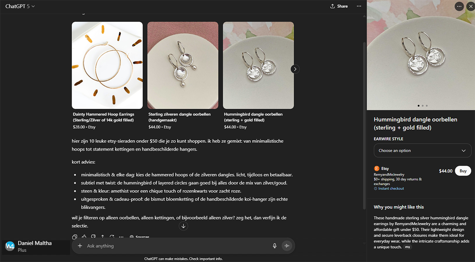Regenerate the response
475x262 pixels.
(112, 237)
